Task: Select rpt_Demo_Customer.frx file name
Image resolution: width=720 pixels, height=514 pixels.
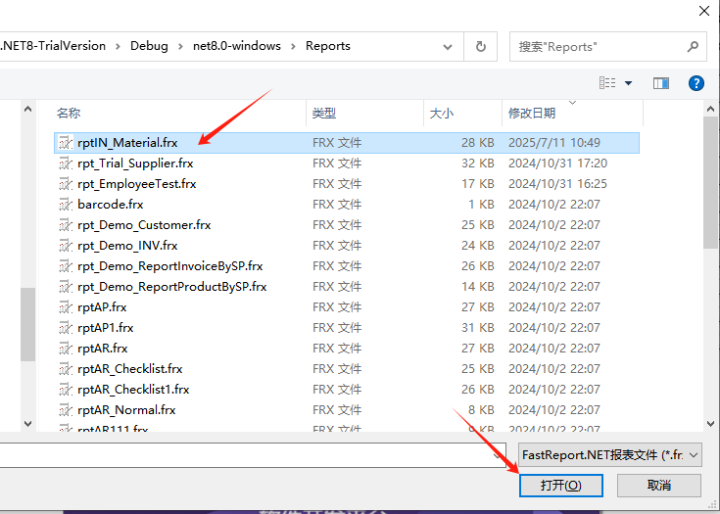Action: tap(144, 225)
